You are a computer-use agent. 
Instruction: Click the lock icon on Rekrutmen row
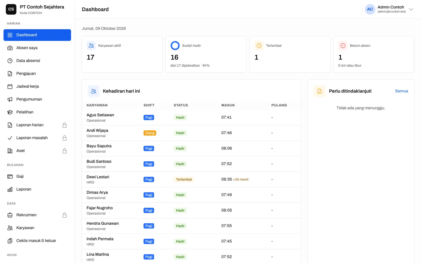coord(64,215)
